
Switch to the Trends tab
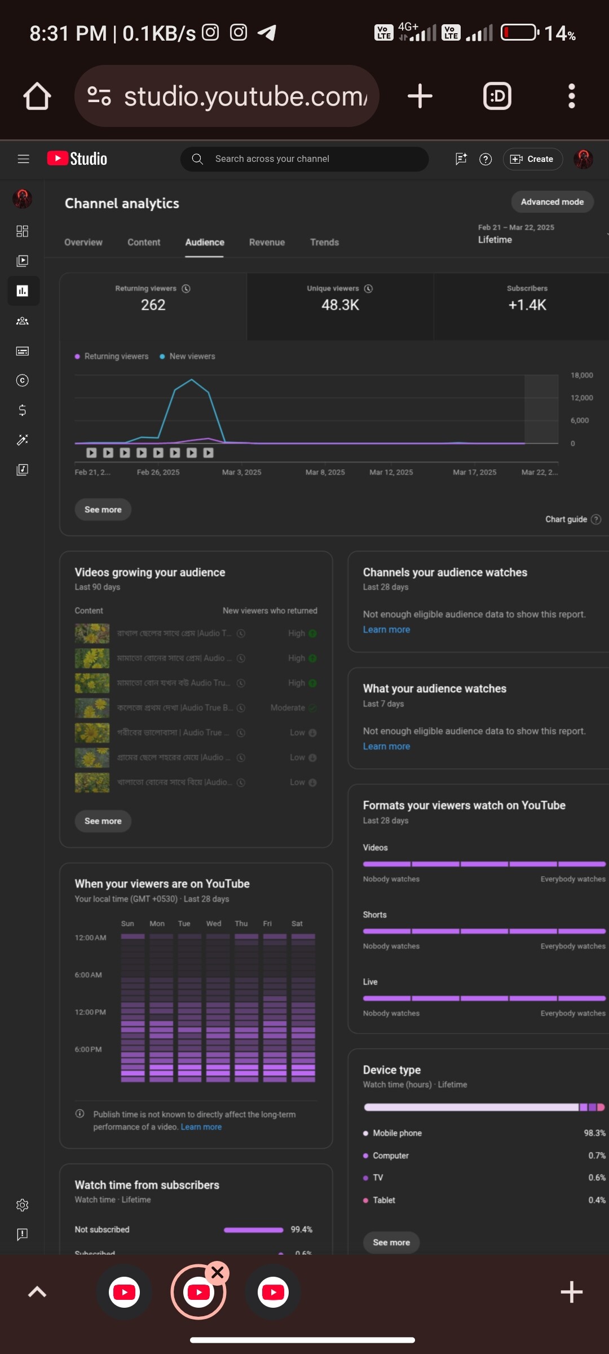click(325, 242)
